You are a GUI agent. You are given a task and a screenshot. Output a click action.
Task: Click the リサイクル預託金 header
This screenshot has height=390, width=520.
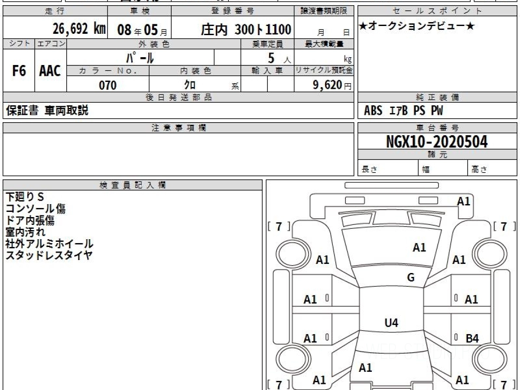tap(324, 71)
